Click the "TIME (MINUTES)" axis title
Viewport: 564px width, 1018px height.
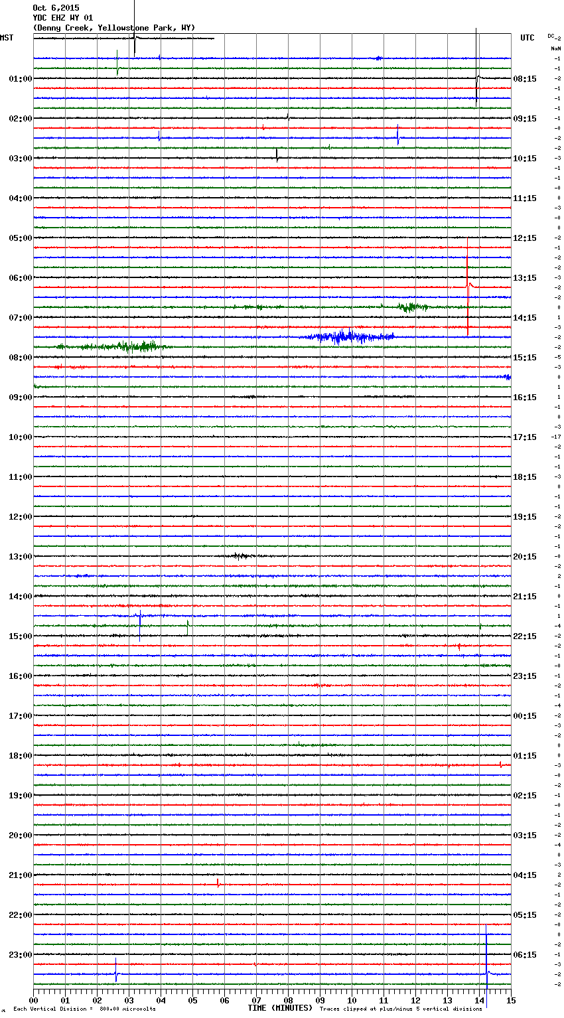point(280,1008)
